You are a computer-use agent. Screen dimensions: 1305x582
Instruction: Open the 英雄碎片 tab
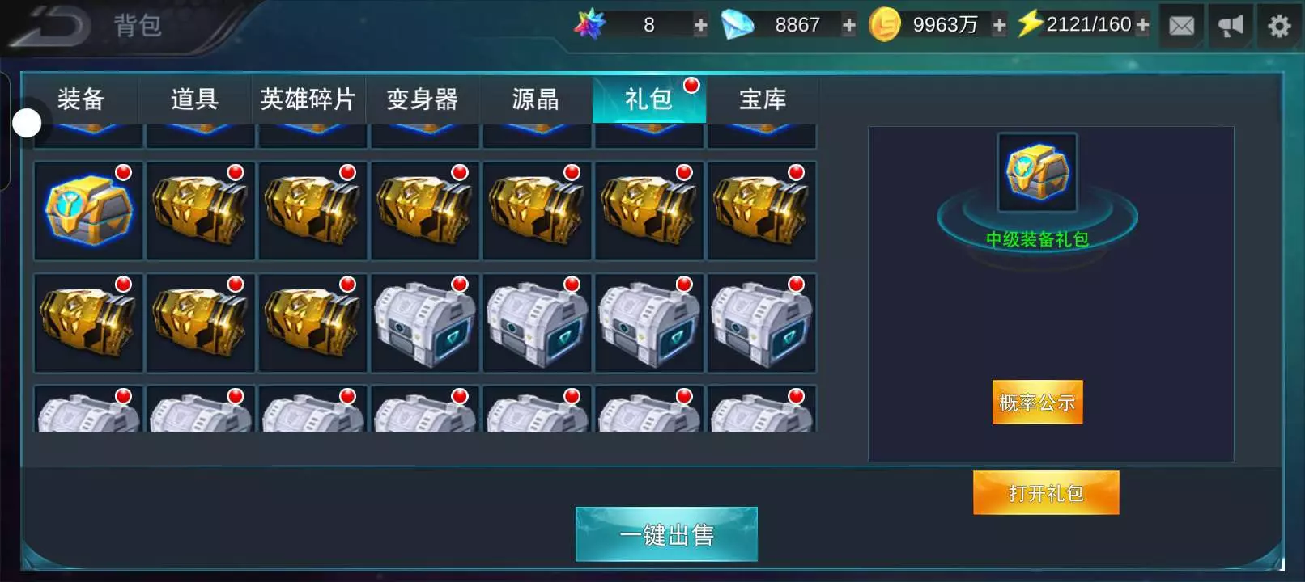click(308, 99)
